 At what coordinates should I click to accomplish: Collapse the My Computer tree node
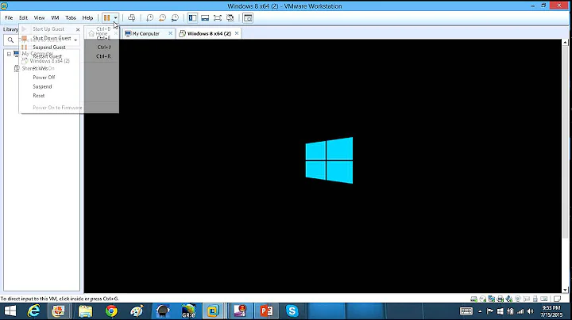click(9, 54)
